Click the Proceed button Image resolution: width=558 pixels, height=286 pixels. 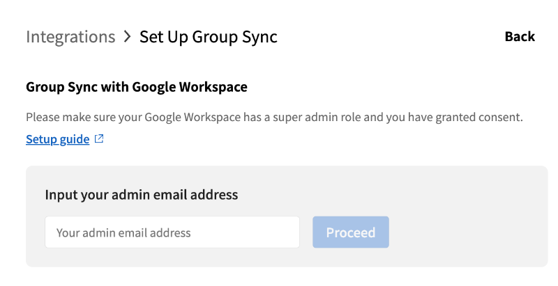tap(351, 232)
